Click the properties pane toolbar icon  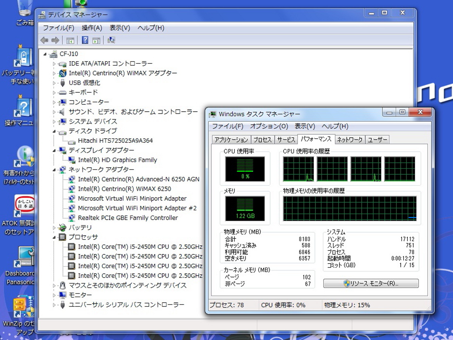[96, 40]
